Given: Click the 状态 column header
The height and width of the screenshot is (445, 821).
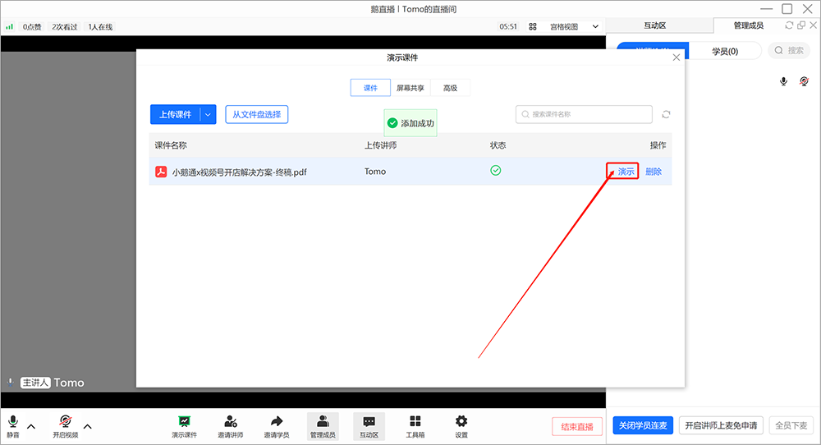Looking at the screenshot, I should pyautogui.click(x=498, y=145).
